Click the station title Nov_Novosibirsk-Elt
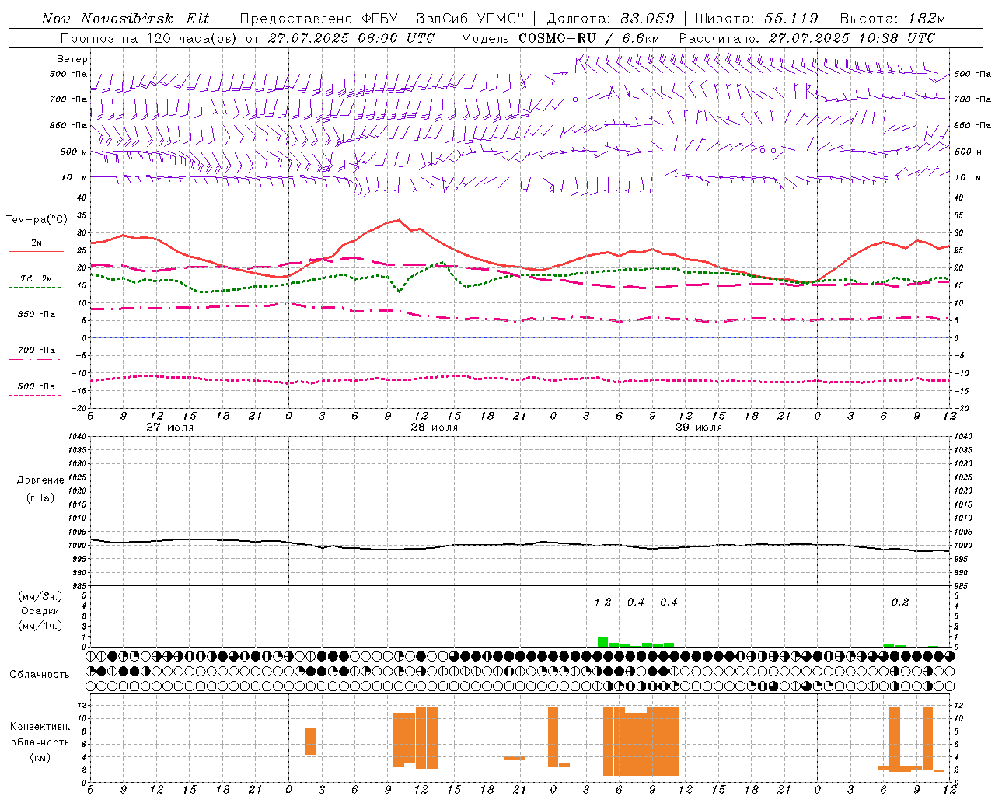 (125, 19)
